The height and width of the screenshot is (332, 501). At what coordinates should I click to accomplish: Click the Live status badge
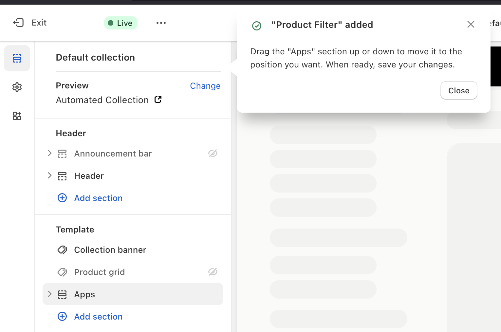(121, 23)
